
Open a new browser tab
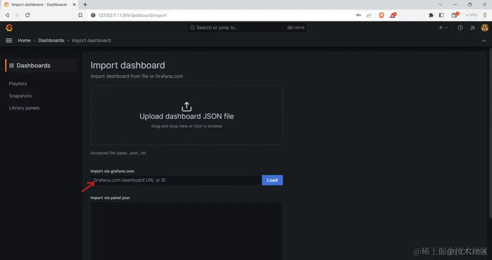(85, 4)
